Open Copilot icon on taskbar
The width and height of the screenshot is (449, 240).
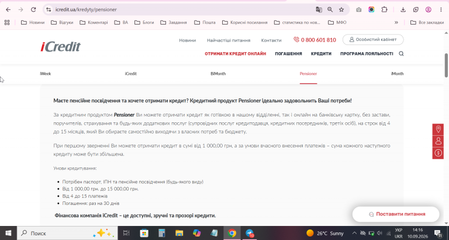point(196,233)
